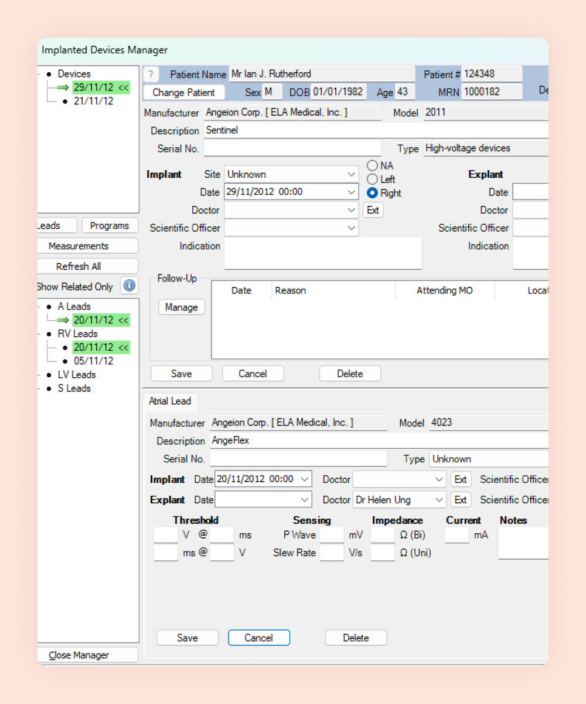Click the device Implant Indication text box
Image resolution: width=586 pixels, height=704 pixels.
click(x=323, y=253)
